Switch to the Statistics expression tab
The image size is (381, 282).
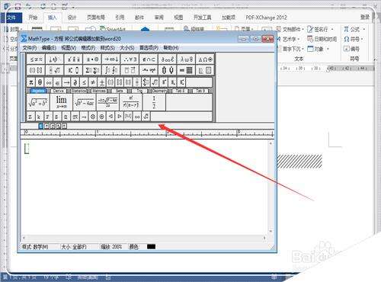[x=78, y=91]
